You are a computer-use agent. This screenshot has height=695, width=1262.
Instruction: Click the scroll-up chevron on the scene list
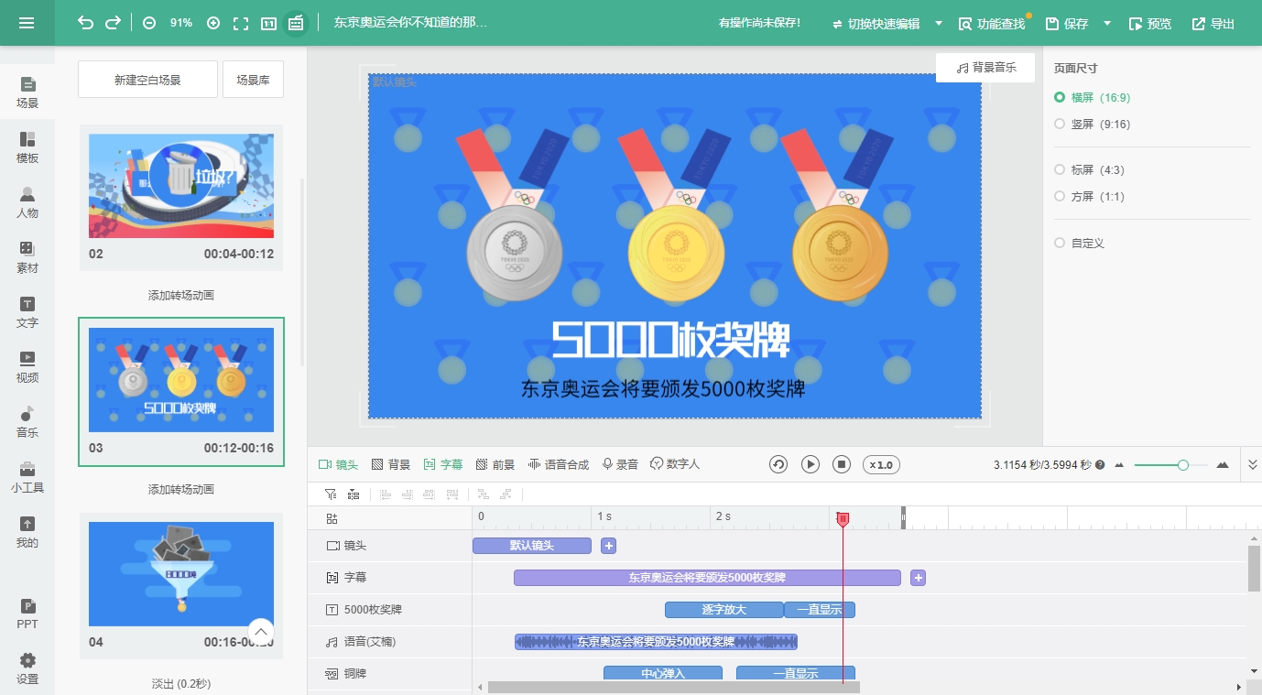(261, 632)
